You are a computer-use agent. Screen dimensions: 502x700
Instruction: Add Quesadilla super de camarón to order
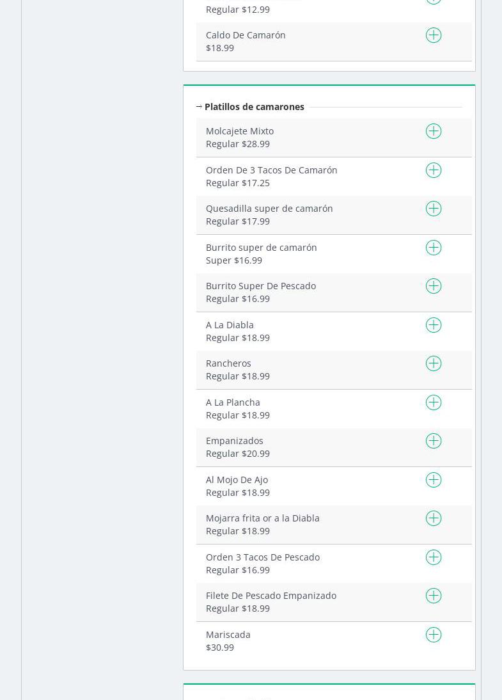pos(434,209)
